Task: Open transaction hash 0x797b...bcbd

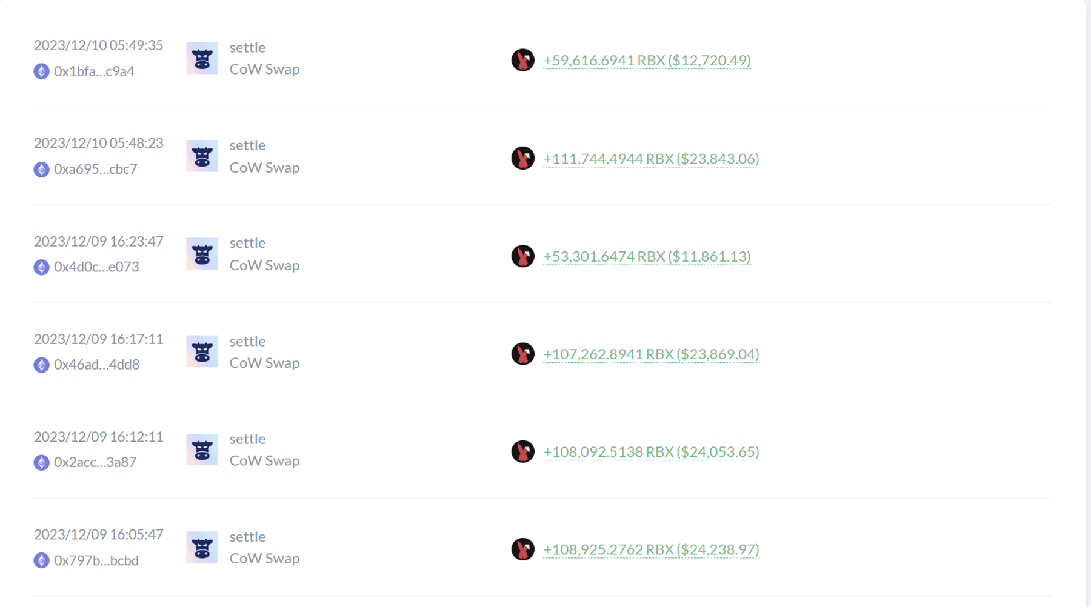Action: [96, 560]
